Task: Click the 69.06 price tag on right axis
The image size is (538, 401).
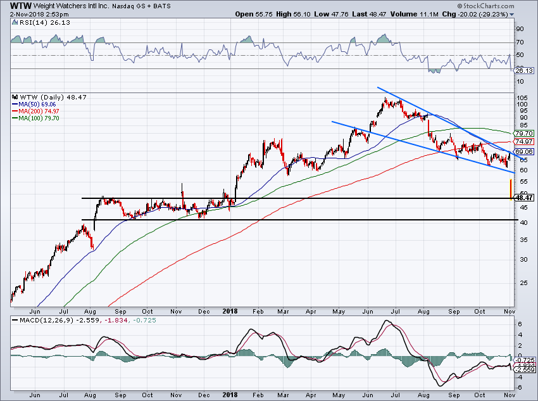Action: tap(524, 151)
